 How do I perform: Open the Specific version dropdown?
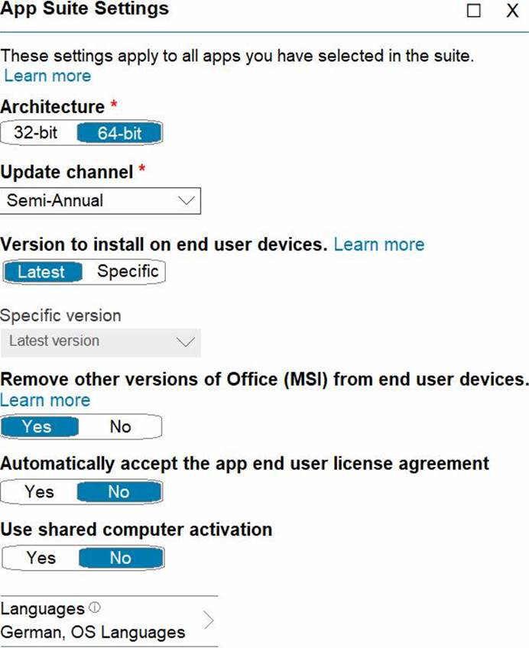pyautogui.click(x=100, y=342)
